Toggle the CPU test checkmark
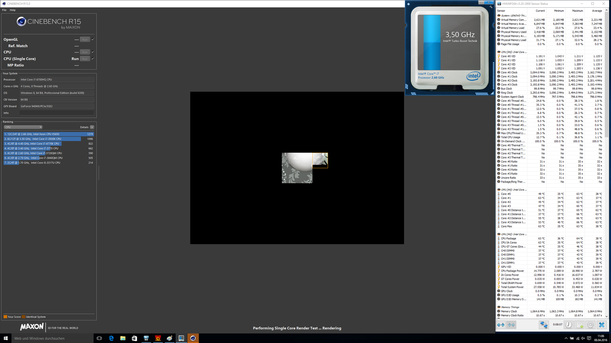The height and width of the screenshot is (343, 611). tap(93, 52)
